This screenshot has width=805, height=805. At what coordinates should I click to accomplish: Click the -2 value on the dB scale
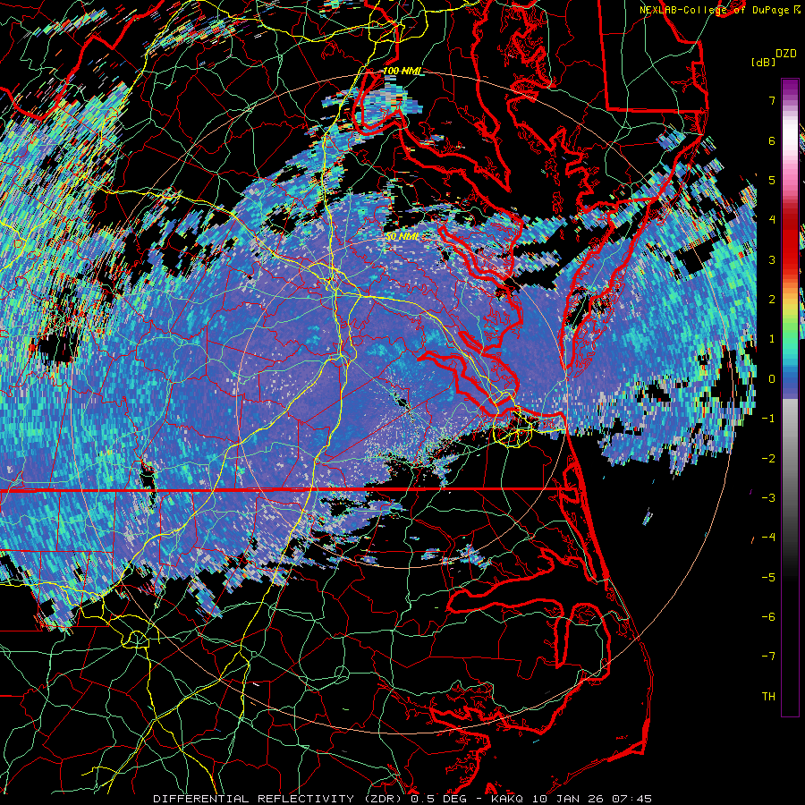pyautogui.click(x=768, y=459)
